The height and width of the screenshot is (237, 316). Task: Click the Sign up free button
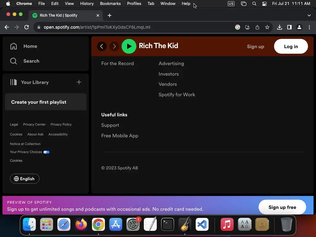pyautogui.click(x=282, y=207)
